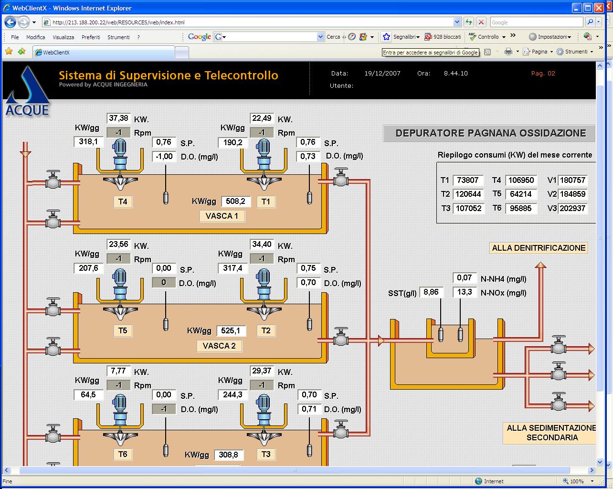The image size is (613, 489).
Task: Click the outlet valve right of Vasca 1
Action: [341, 178]
